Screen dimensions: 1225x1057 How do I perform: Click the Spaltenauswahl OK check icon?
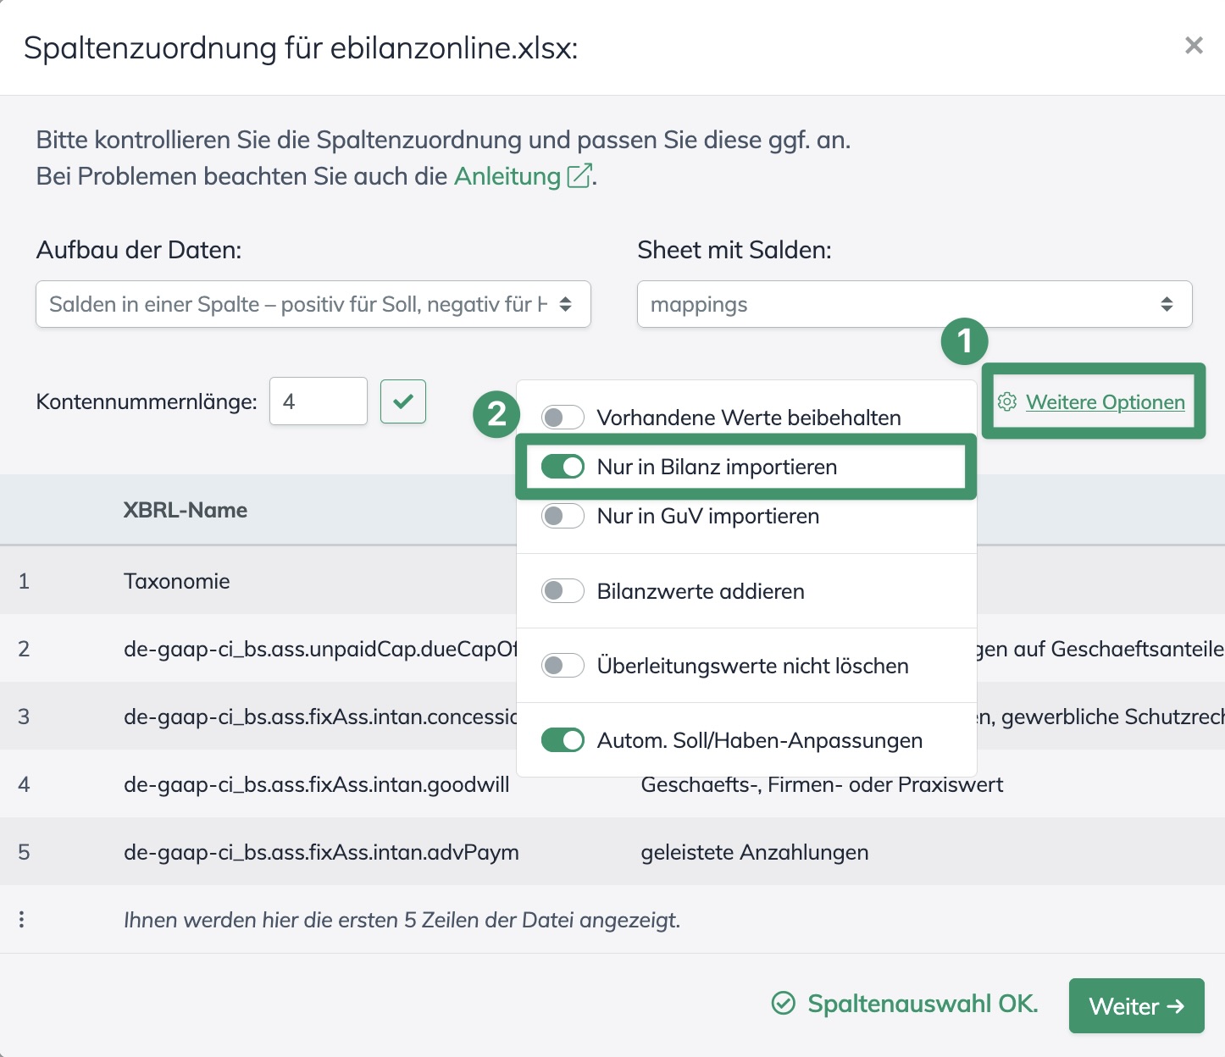(x=784, y=1004)
